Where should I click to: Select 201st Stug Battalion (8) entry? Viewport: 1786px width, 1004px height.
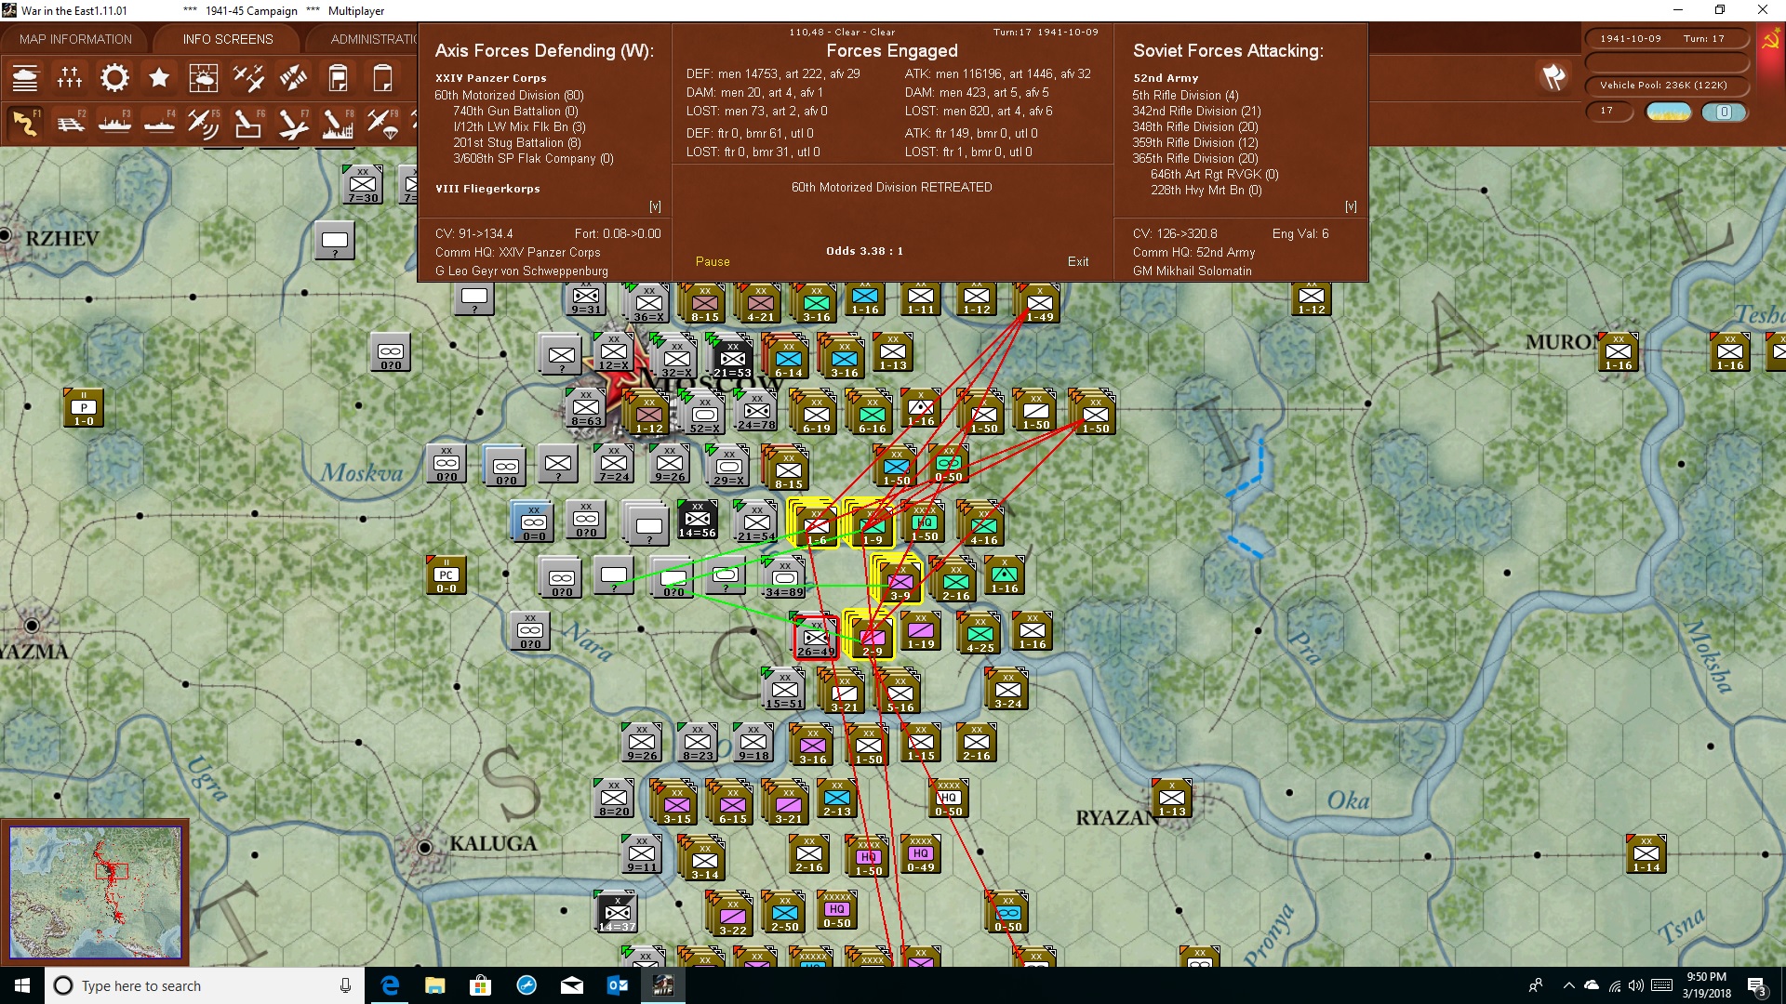click(516, 142)
